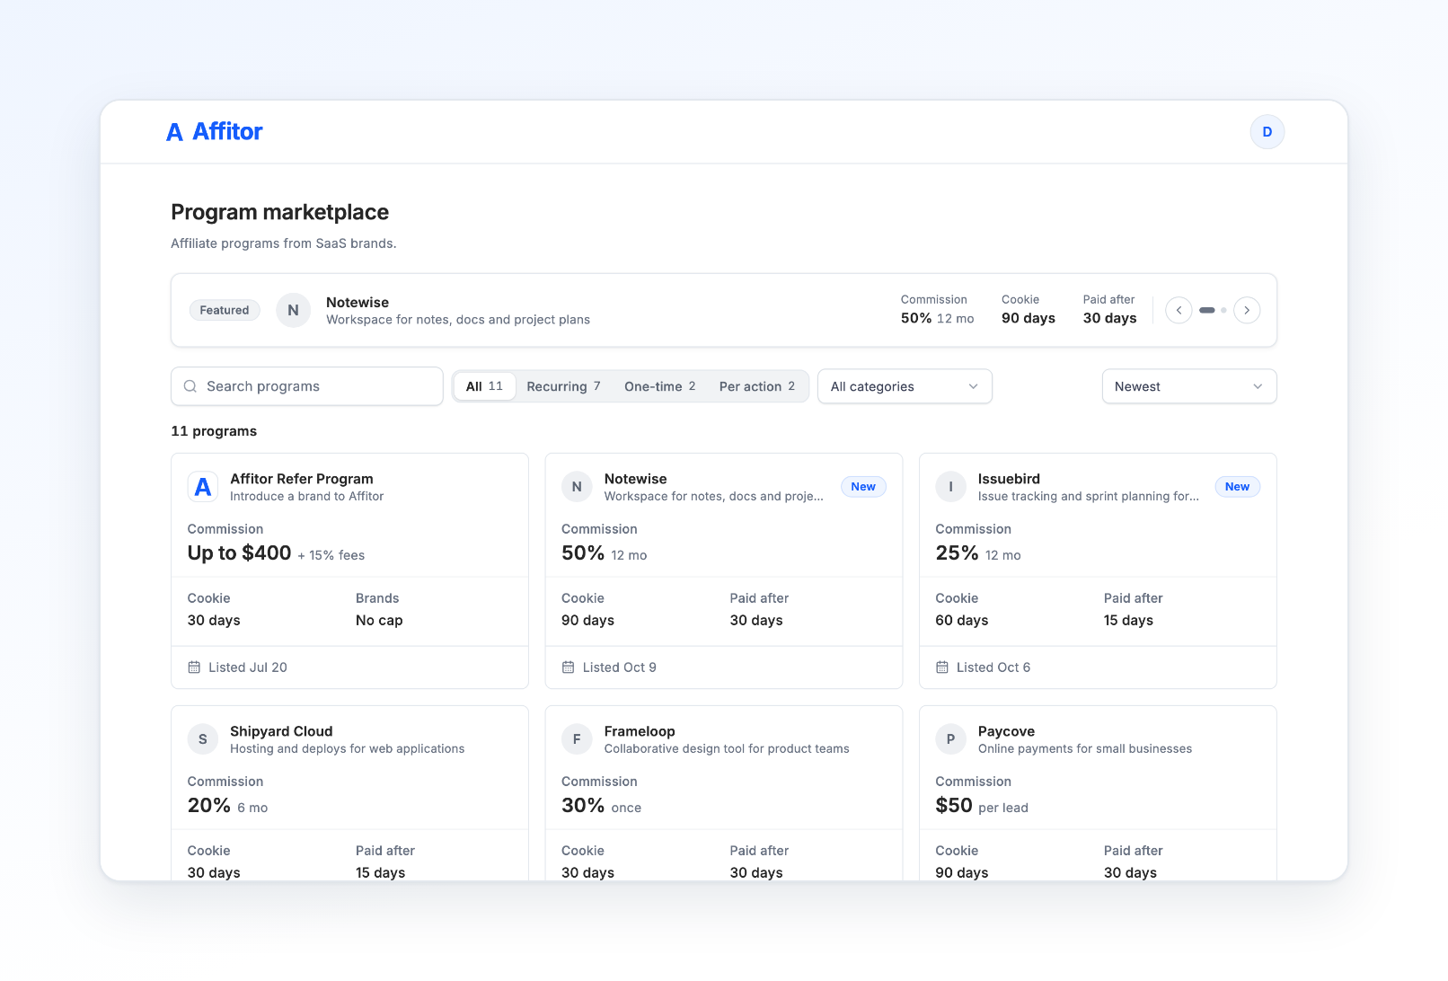The height and width of the screenshot is (981, 1448).
Task: Open the user avatar D menu
Action: (x=1267, y=132)
